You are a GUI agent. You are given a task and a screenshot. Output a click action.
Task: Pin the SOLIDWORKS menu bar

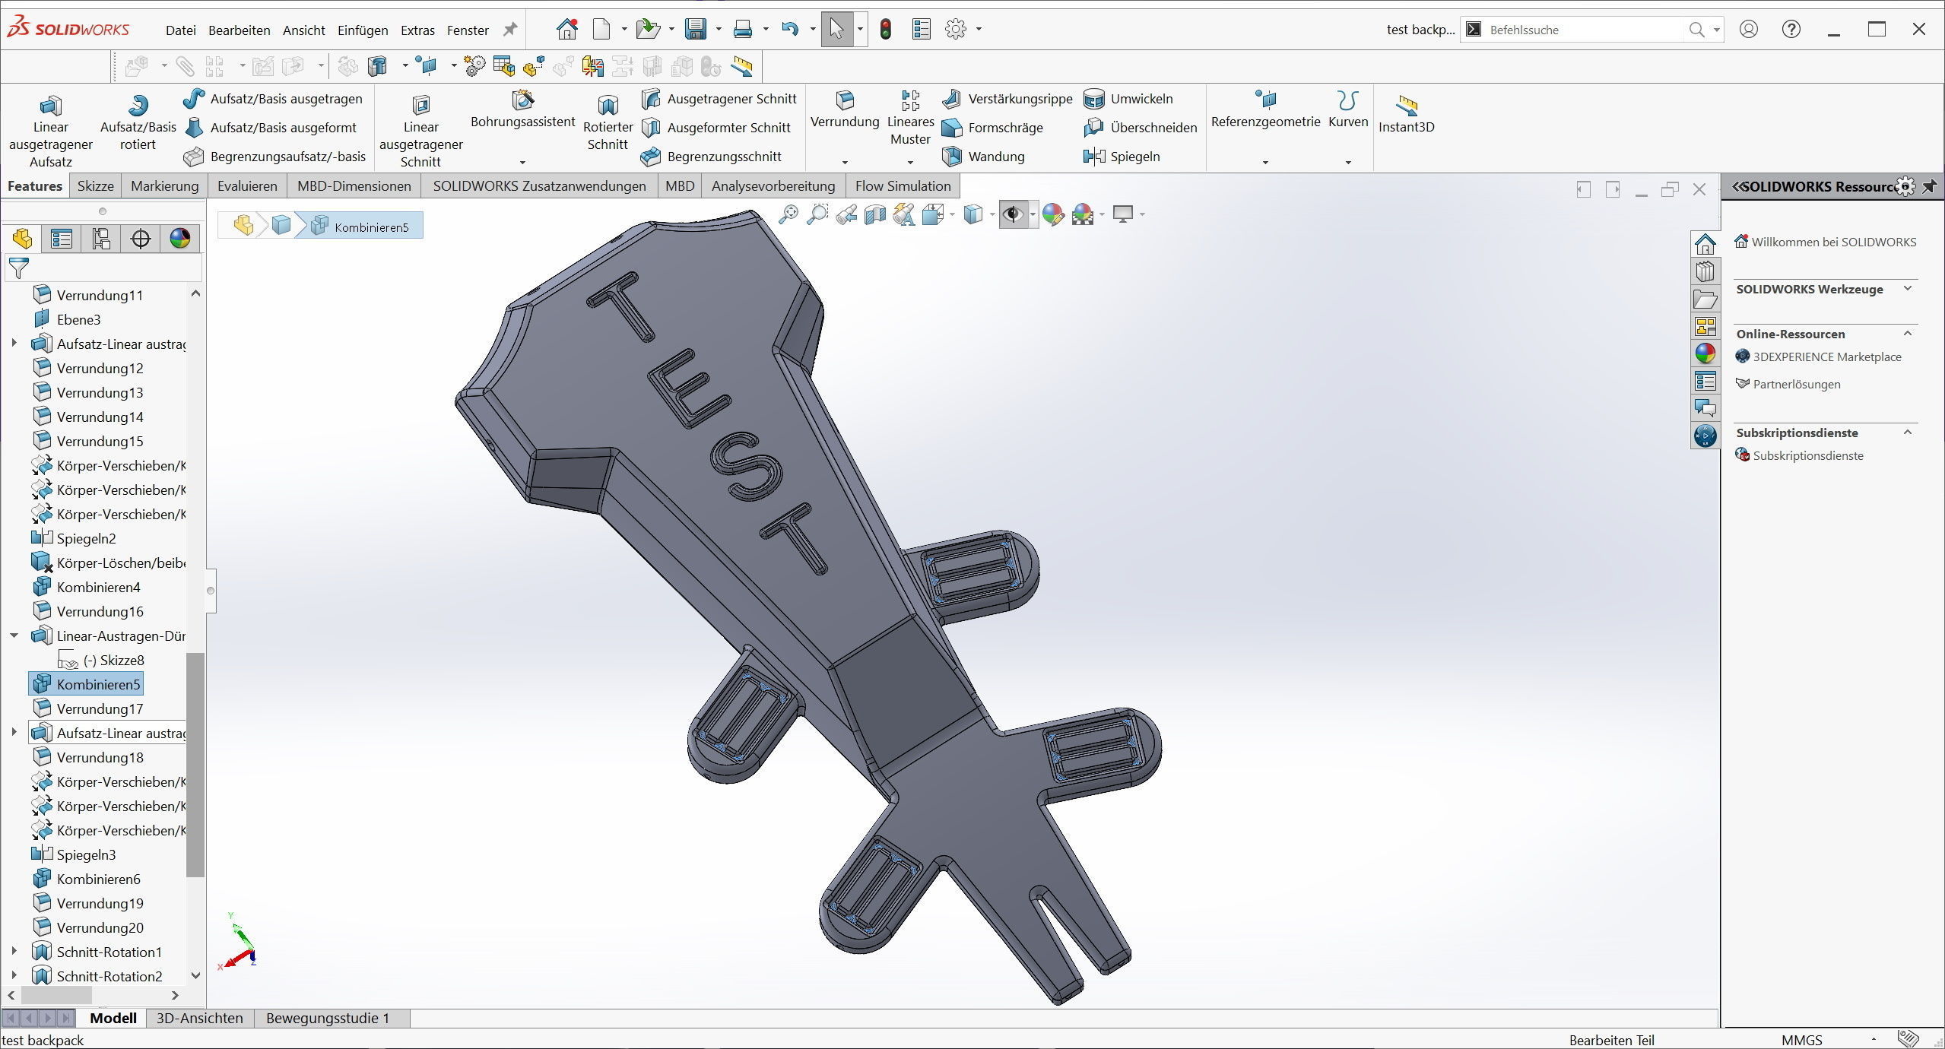510,30
